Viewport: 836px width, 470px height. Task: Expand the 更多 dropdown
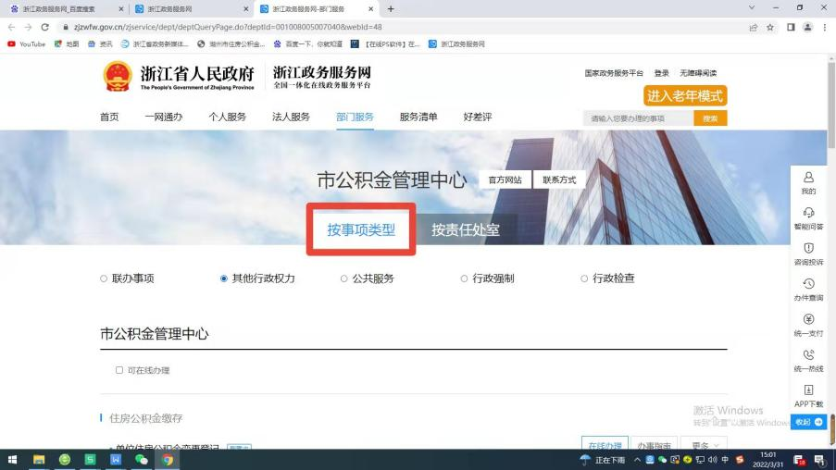705,444
